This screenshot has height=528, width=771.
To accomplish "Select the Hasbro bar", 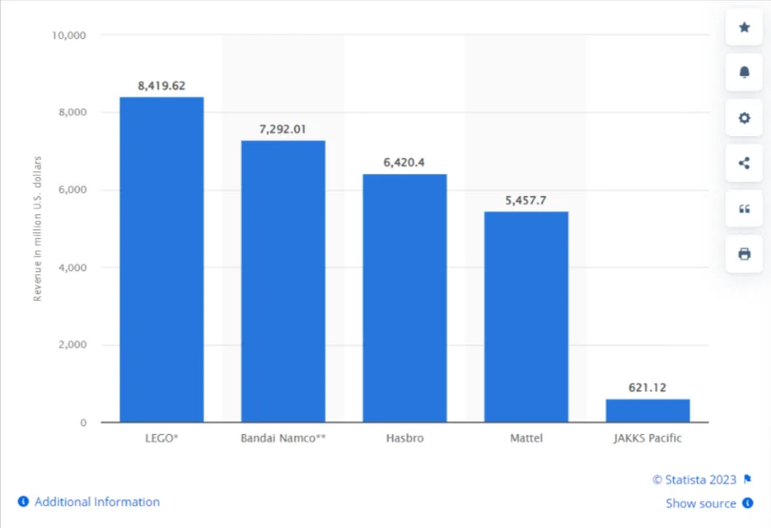I will pos(405,298).
